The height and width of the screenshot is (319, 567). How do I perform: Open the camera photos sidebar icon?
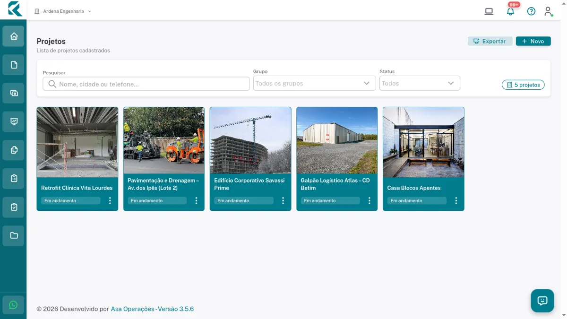13,93
